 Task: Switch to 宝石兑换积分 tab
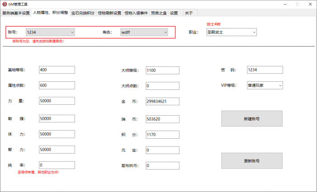tap(83, 13)
